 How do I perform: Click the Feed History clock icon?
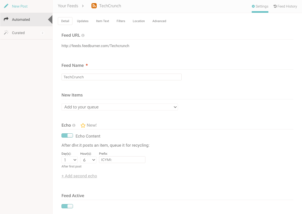pos(275,6)
